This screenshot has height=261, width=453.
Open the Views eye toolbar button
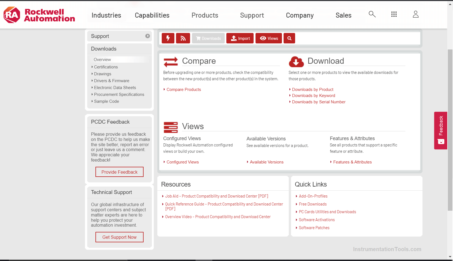tap(269, 38)
